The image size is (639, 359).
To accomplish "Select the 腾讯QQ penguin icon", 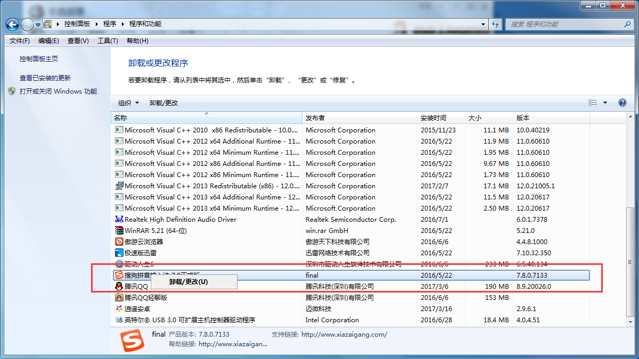I will 119,286.
